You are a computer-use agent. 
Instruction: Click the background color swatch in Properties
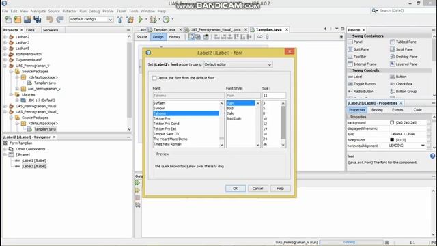coord(392,123)
